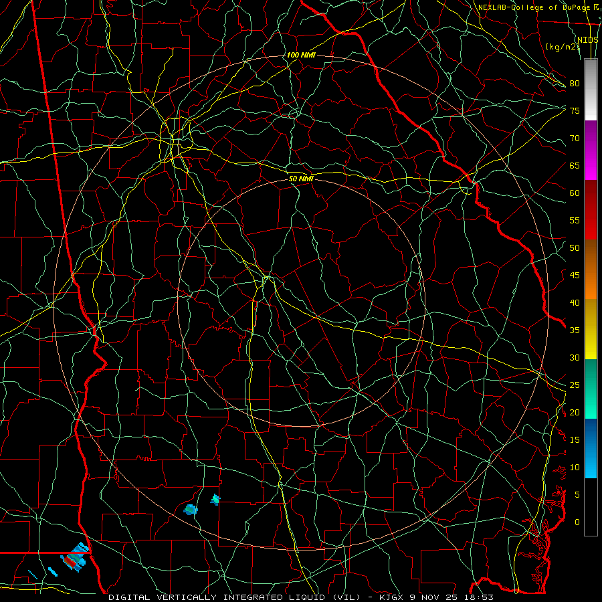Select the 65 value on the color scale
This screenshot has width=602, height=602.
point(575,165)
